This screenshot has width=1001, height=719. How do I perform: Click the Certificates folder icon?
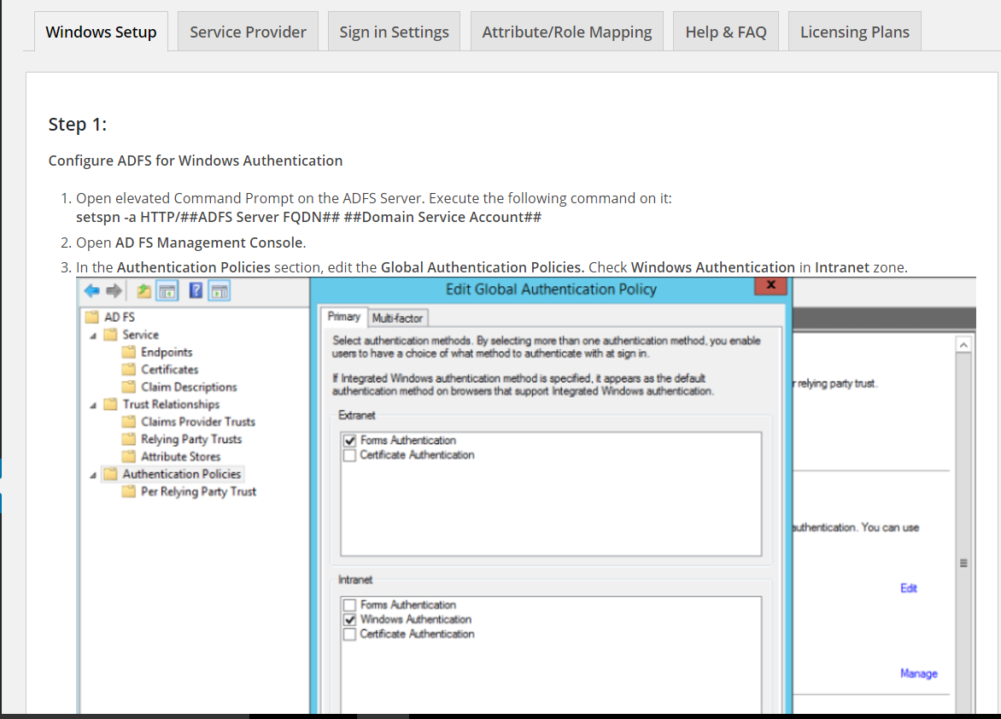tap(129, 369)
